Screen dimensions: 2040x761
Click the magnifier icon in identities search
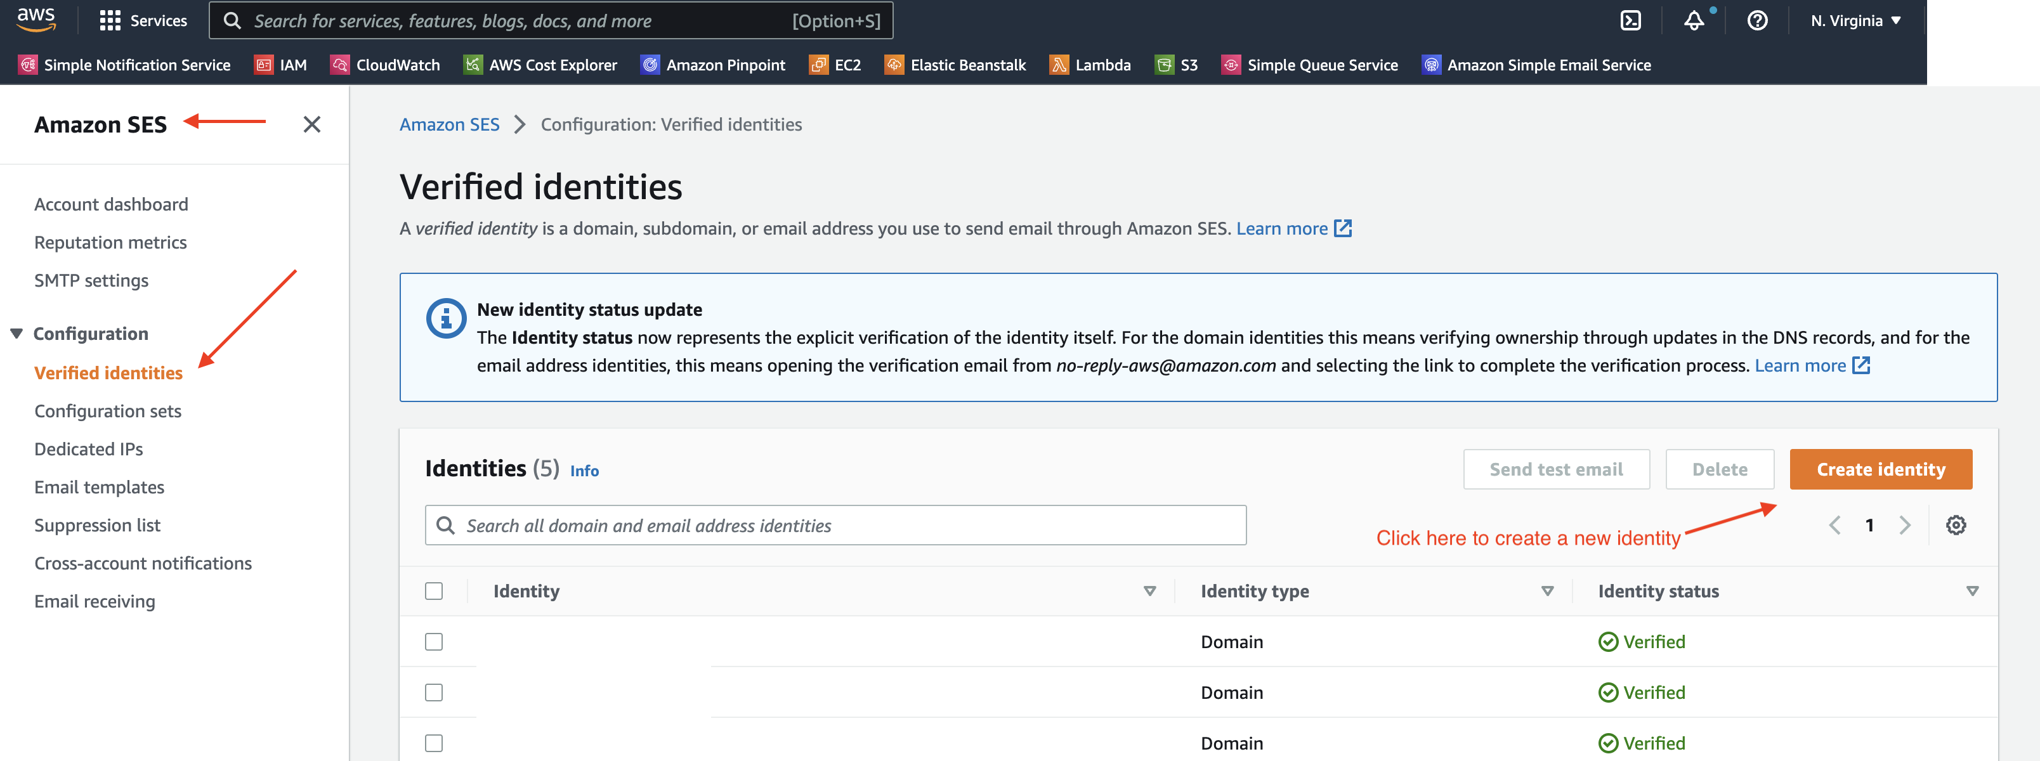coord(446,525)
